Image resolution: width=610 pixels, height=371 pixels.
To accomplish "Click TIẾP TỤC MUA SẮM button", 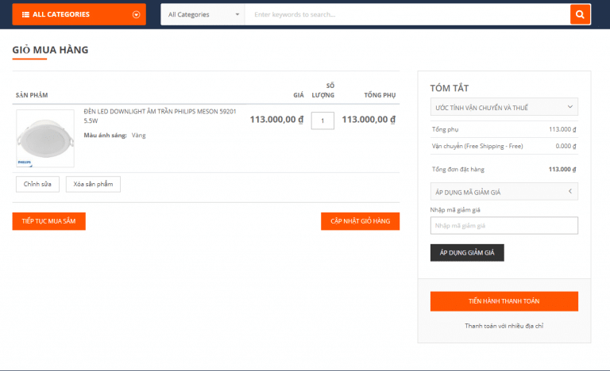I will point(48,221).
